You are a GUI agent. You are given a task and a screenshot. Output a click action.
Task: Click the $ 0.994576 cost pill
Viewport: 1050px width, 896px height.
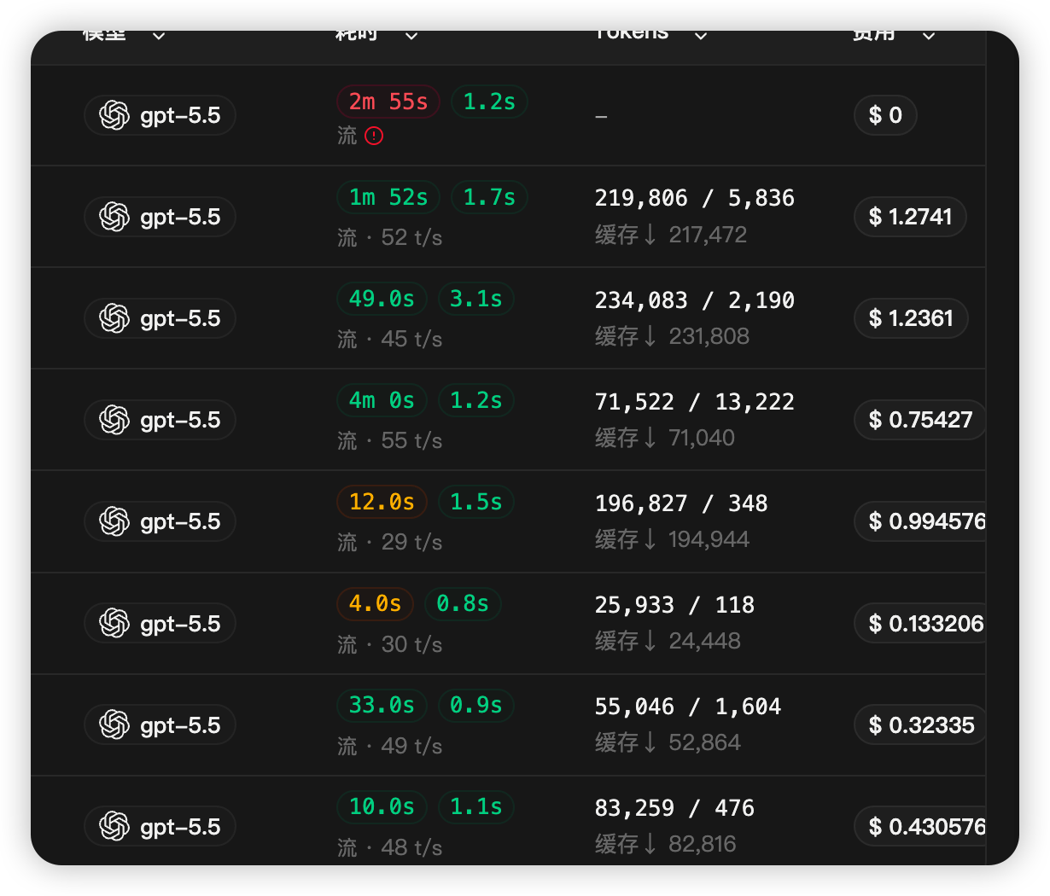click(x=920, y=521)
